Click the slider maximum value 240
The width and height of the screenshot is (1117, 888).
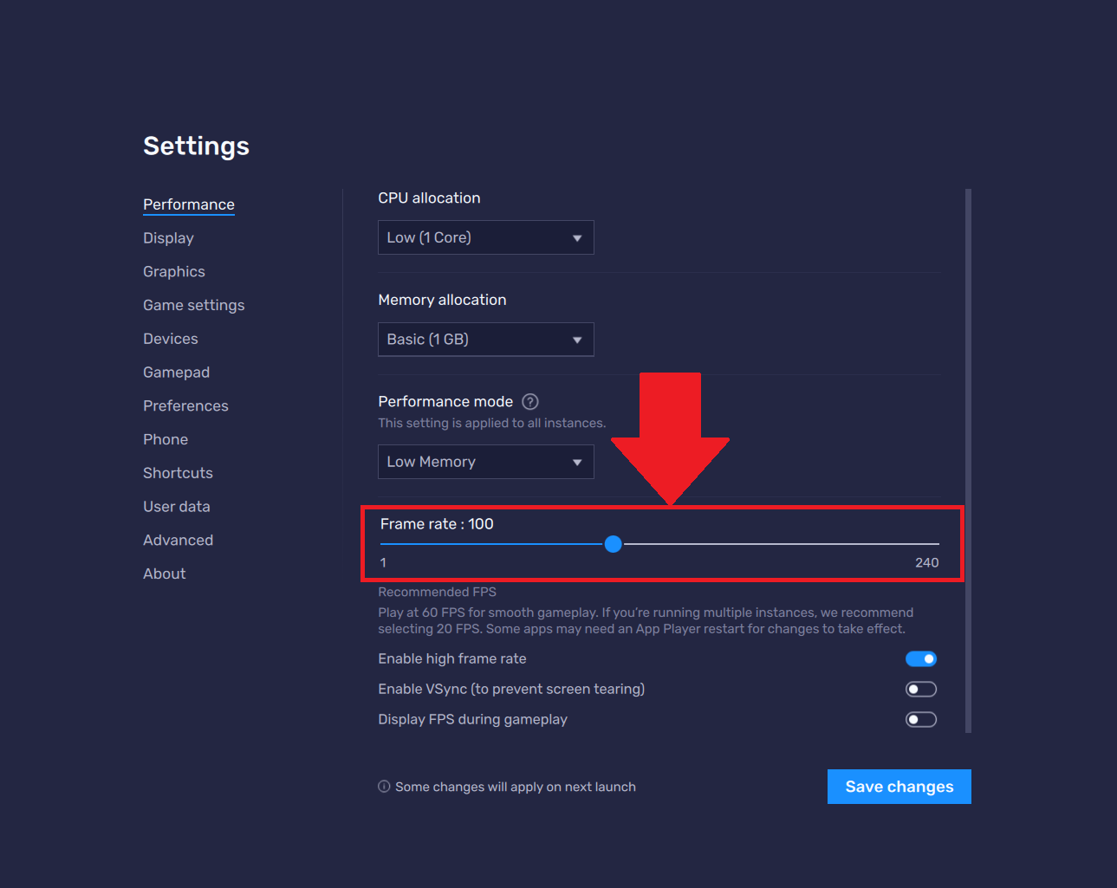(927, 563)
